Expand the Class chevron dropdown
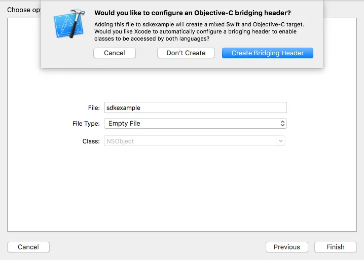 click(x=281, y=141)
